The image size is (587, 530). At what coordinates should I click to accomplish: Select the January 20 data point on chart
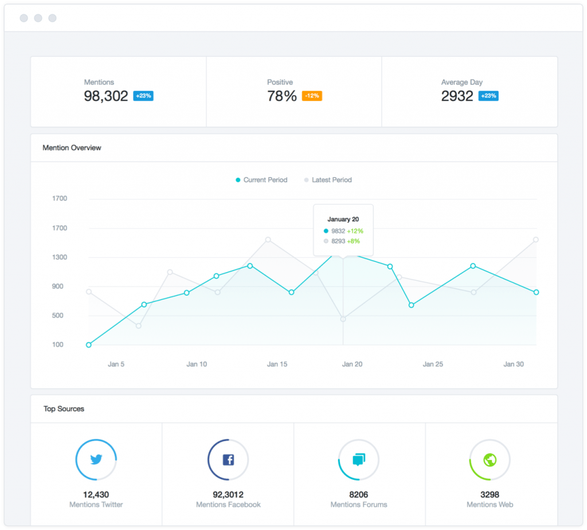344,256
